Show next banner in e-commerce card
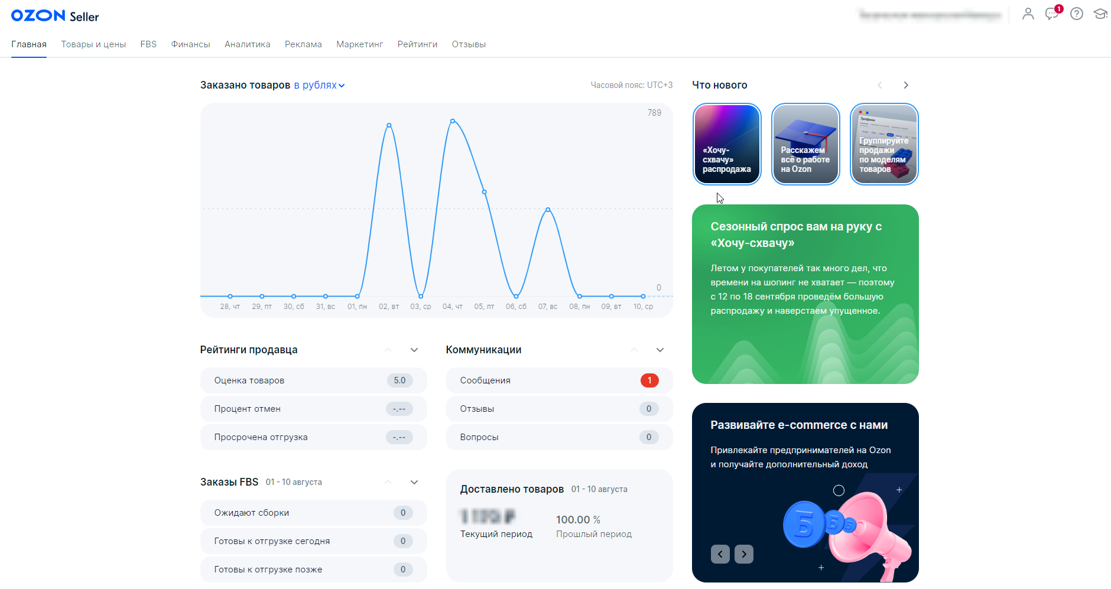Viewport: 1111px width, 589px height. click(744, 554)
